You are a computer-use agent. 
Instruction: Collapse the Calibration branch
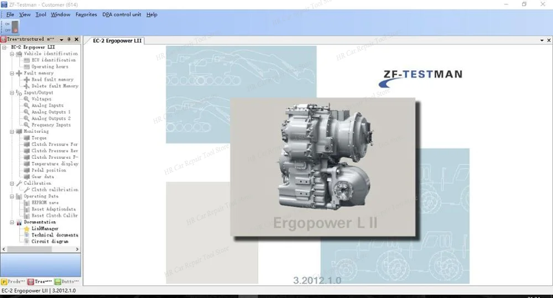click(x=12, y=184)
